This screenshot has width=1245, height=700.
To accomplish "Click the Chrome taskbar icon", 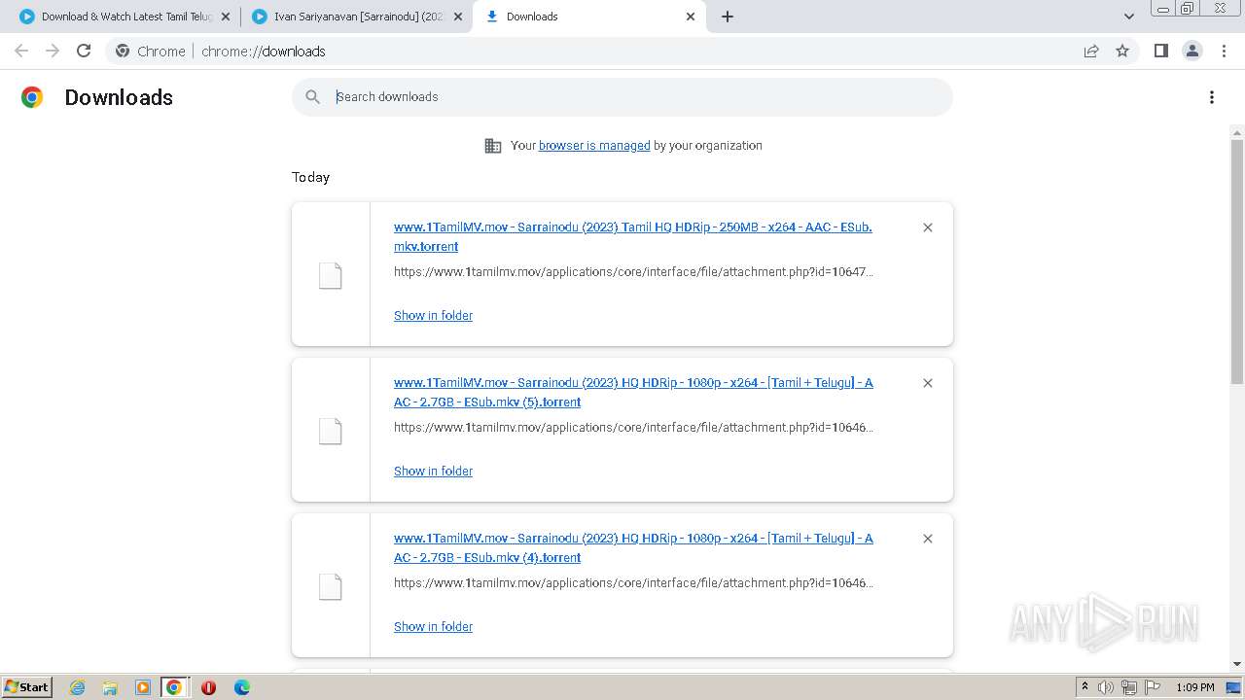I will point(174,687).
